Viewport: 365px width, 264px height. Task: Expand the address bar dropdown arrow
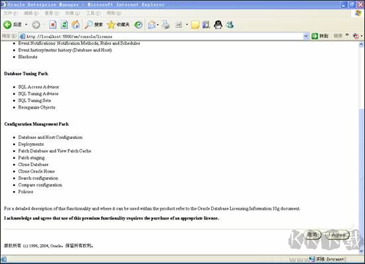pyautogui.click(x=306, y=36)
